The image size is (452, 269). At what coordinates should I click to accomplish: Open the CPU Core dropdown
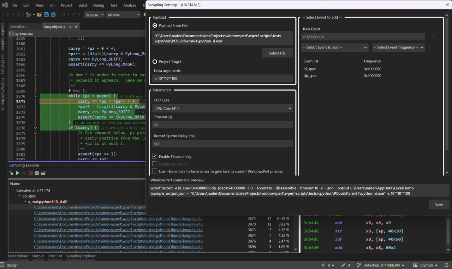(222, 108)
